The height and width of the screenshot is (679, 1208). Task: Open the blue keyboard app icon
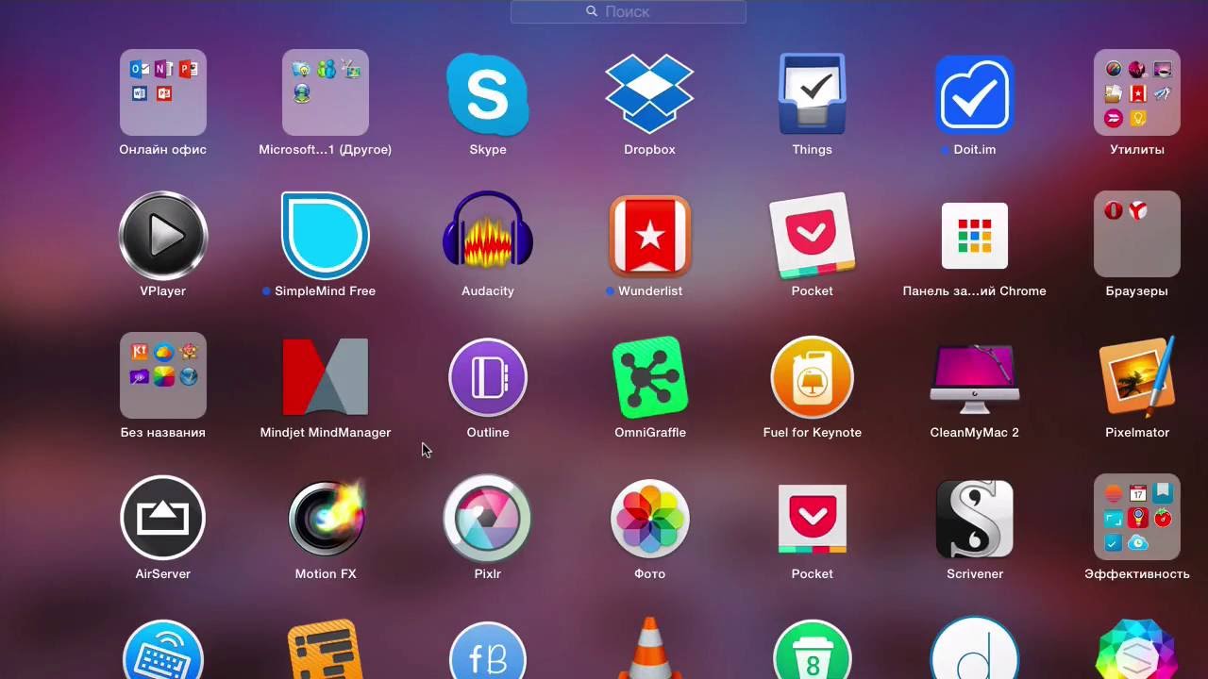pos(163,649)
